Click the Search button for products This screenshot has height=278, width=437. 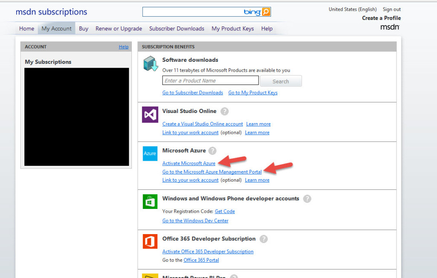click(x=281, y=81)
